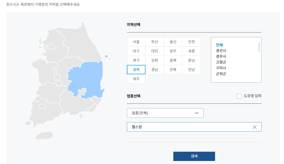This screenshot has width=284, height=164.
Task: Choose 제주 from the region grid
Action: pyautogui.click(x=136, y=79)
